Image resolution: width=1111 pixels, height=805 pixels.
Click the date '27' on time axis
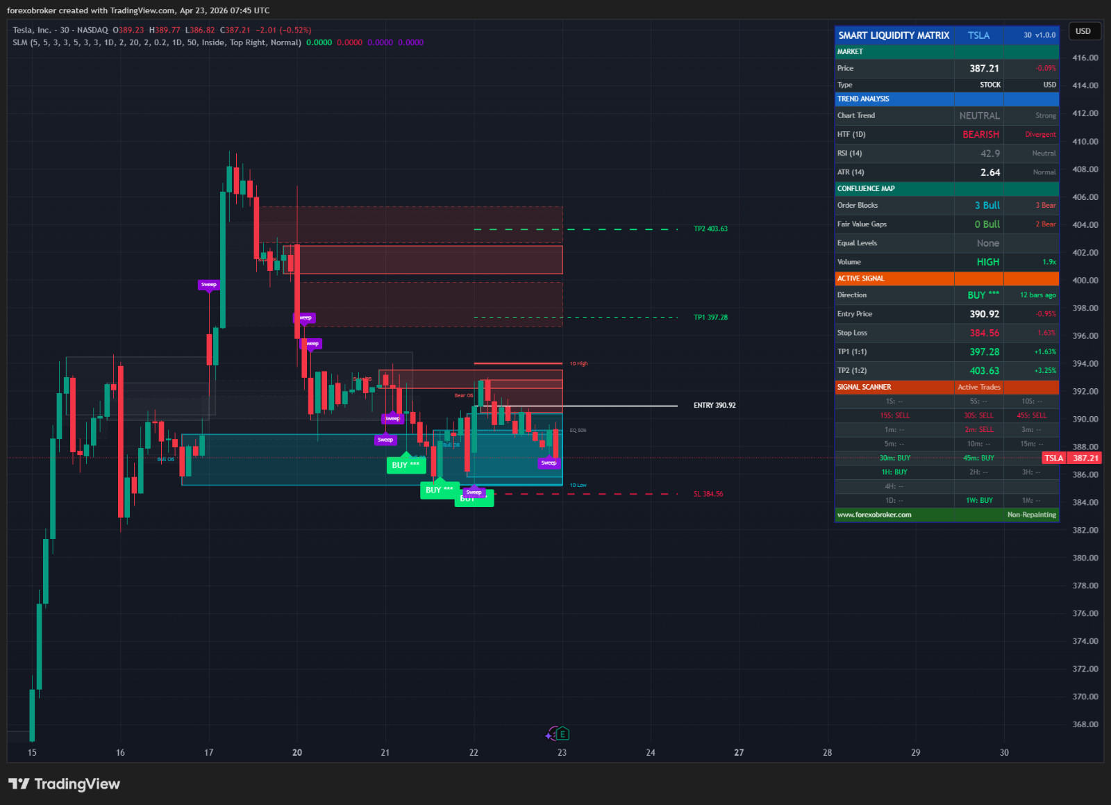tap(739, 752)
